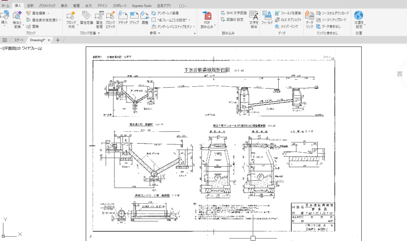Expand the ブロック定義 panel arrow
The width and height of the screenshot is (407, 241).
pos(99,33)
